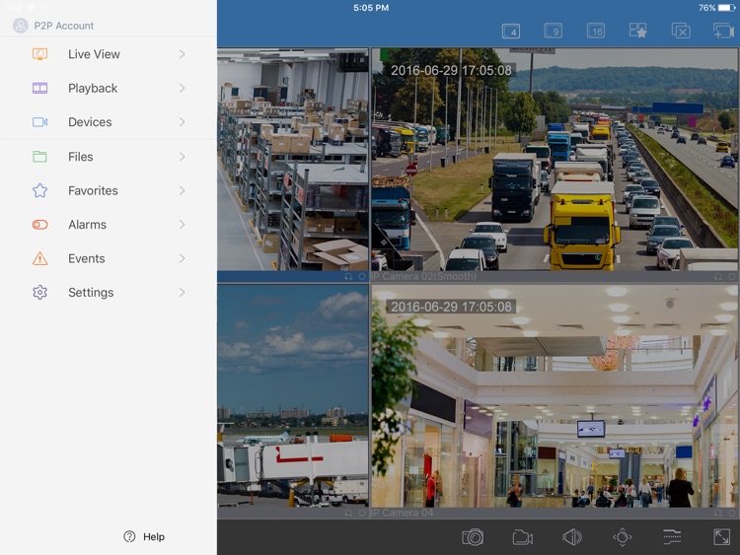Expand the Settings chevron
Viewport: 740px width, 555px height.
tap(183, 293)
